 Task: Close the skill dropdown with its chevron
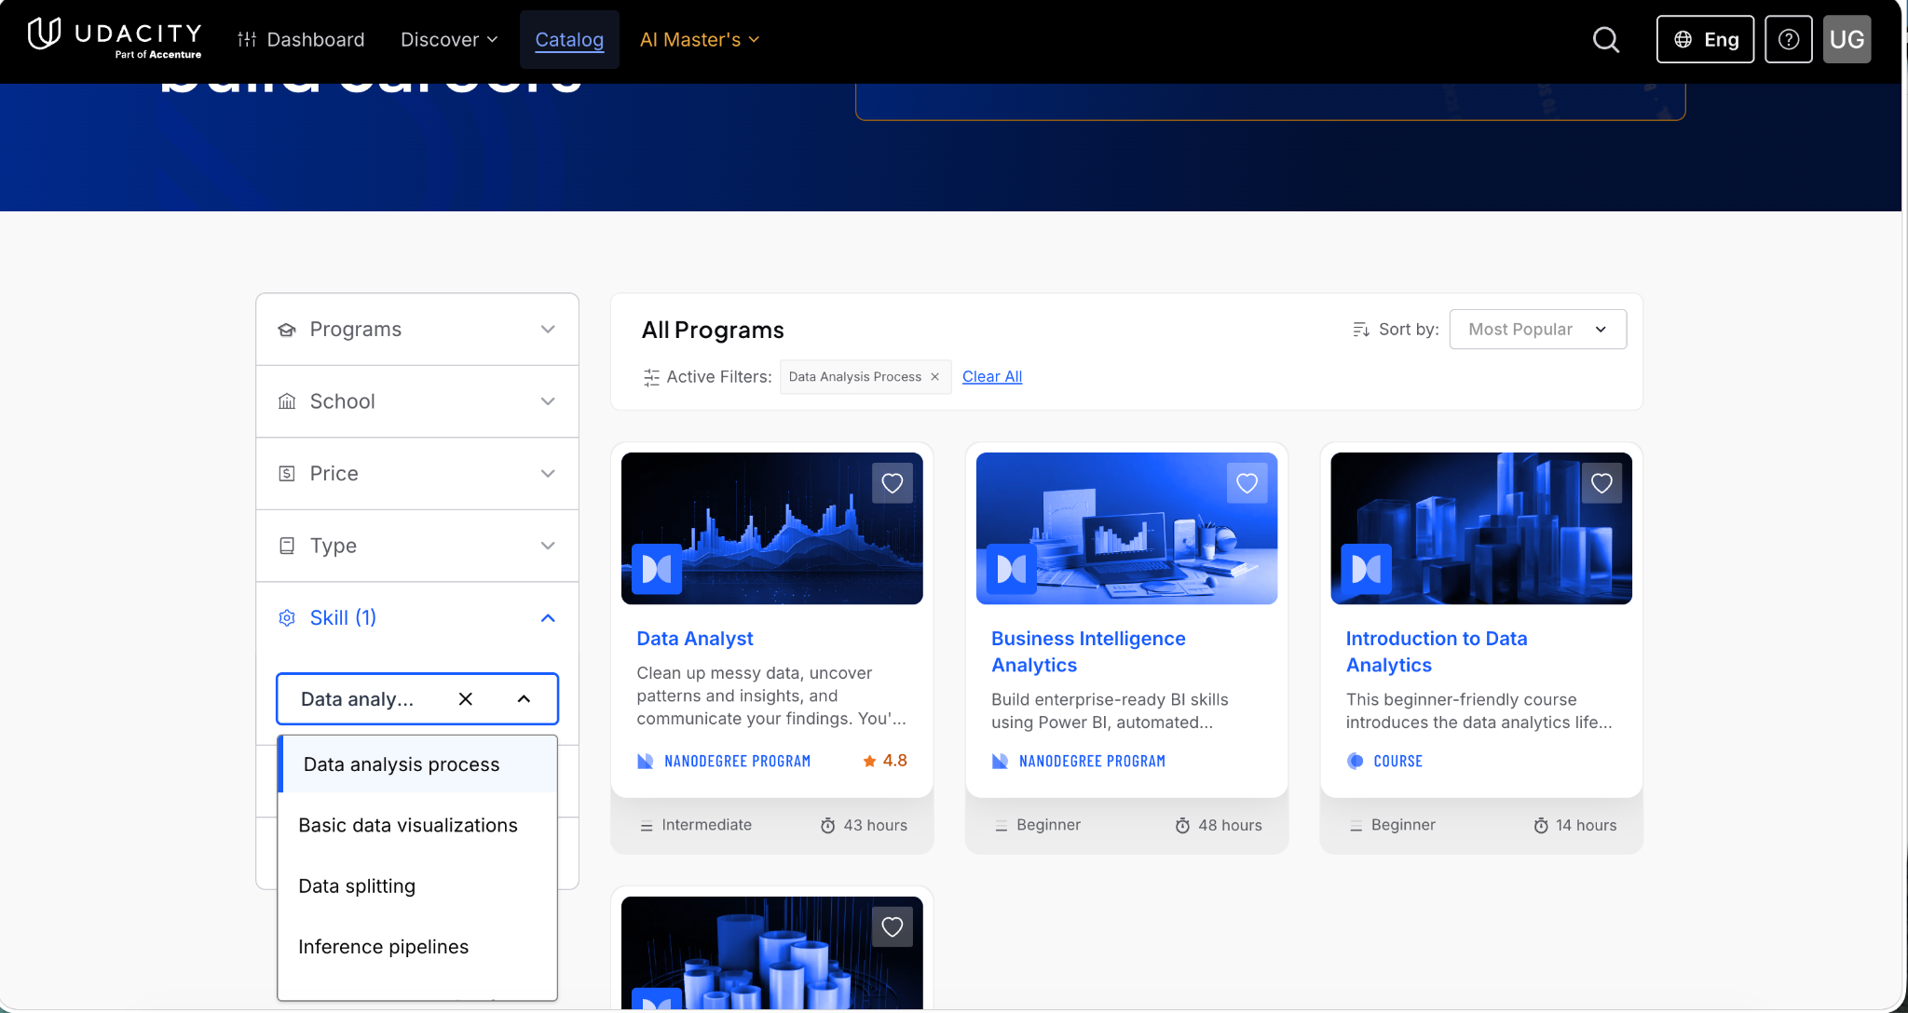point(525,699)
